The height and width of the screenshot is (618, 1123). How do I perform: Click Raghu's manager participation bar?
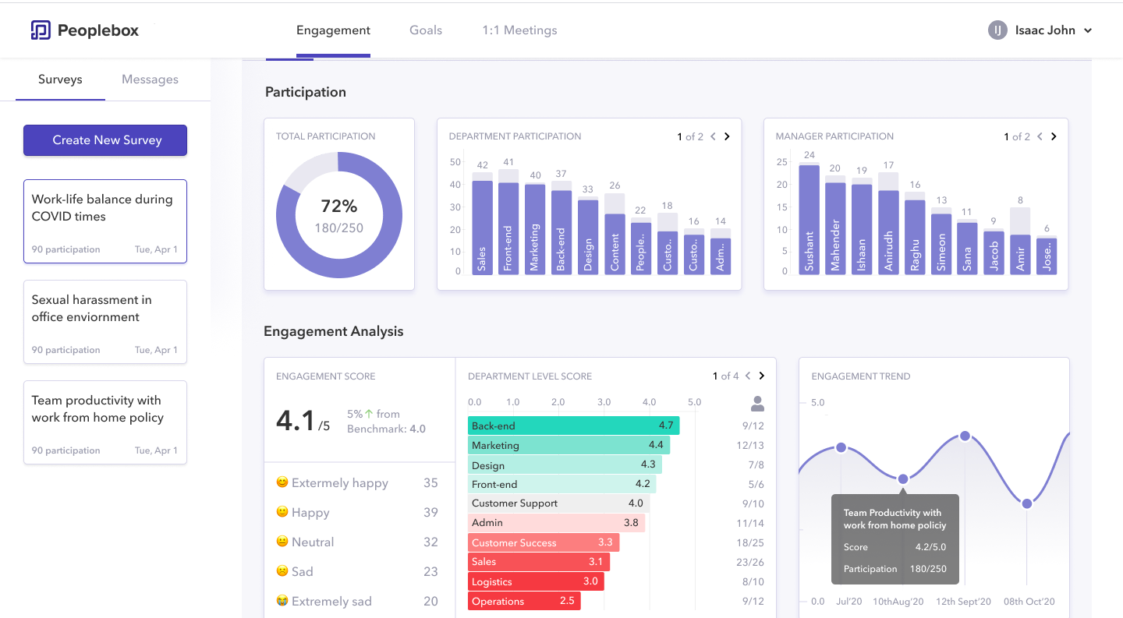pos(915,237)
